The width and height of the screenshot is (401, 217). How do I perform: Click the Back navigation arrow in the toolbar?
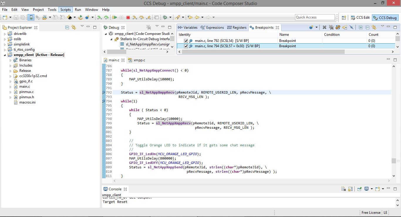[197, 18]
